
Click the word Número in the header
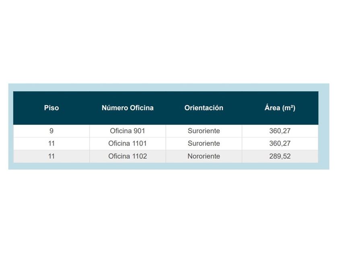(x=115, y=108)
